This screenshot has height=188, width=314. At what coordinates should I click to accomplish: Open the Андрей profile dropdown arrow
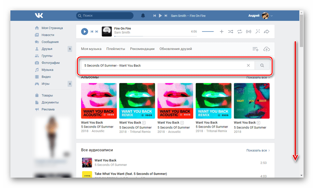[272, 16]
